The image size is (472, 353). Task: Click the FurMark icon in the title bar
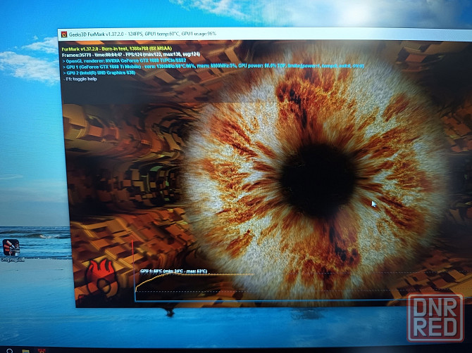click(64, 33)
